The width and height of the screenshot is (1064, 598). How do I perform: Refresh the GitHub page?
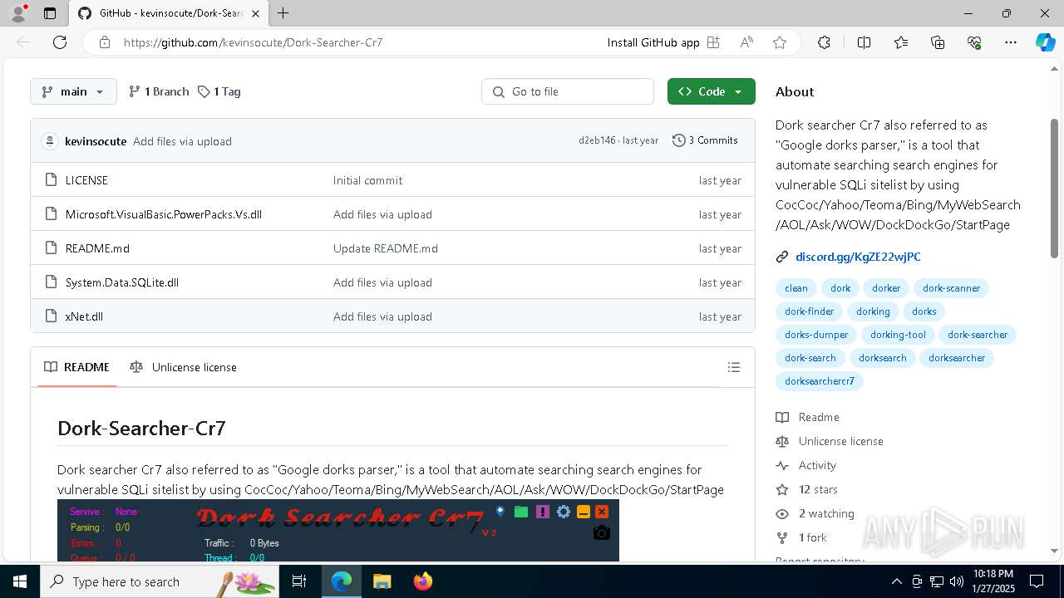(60, 42)
